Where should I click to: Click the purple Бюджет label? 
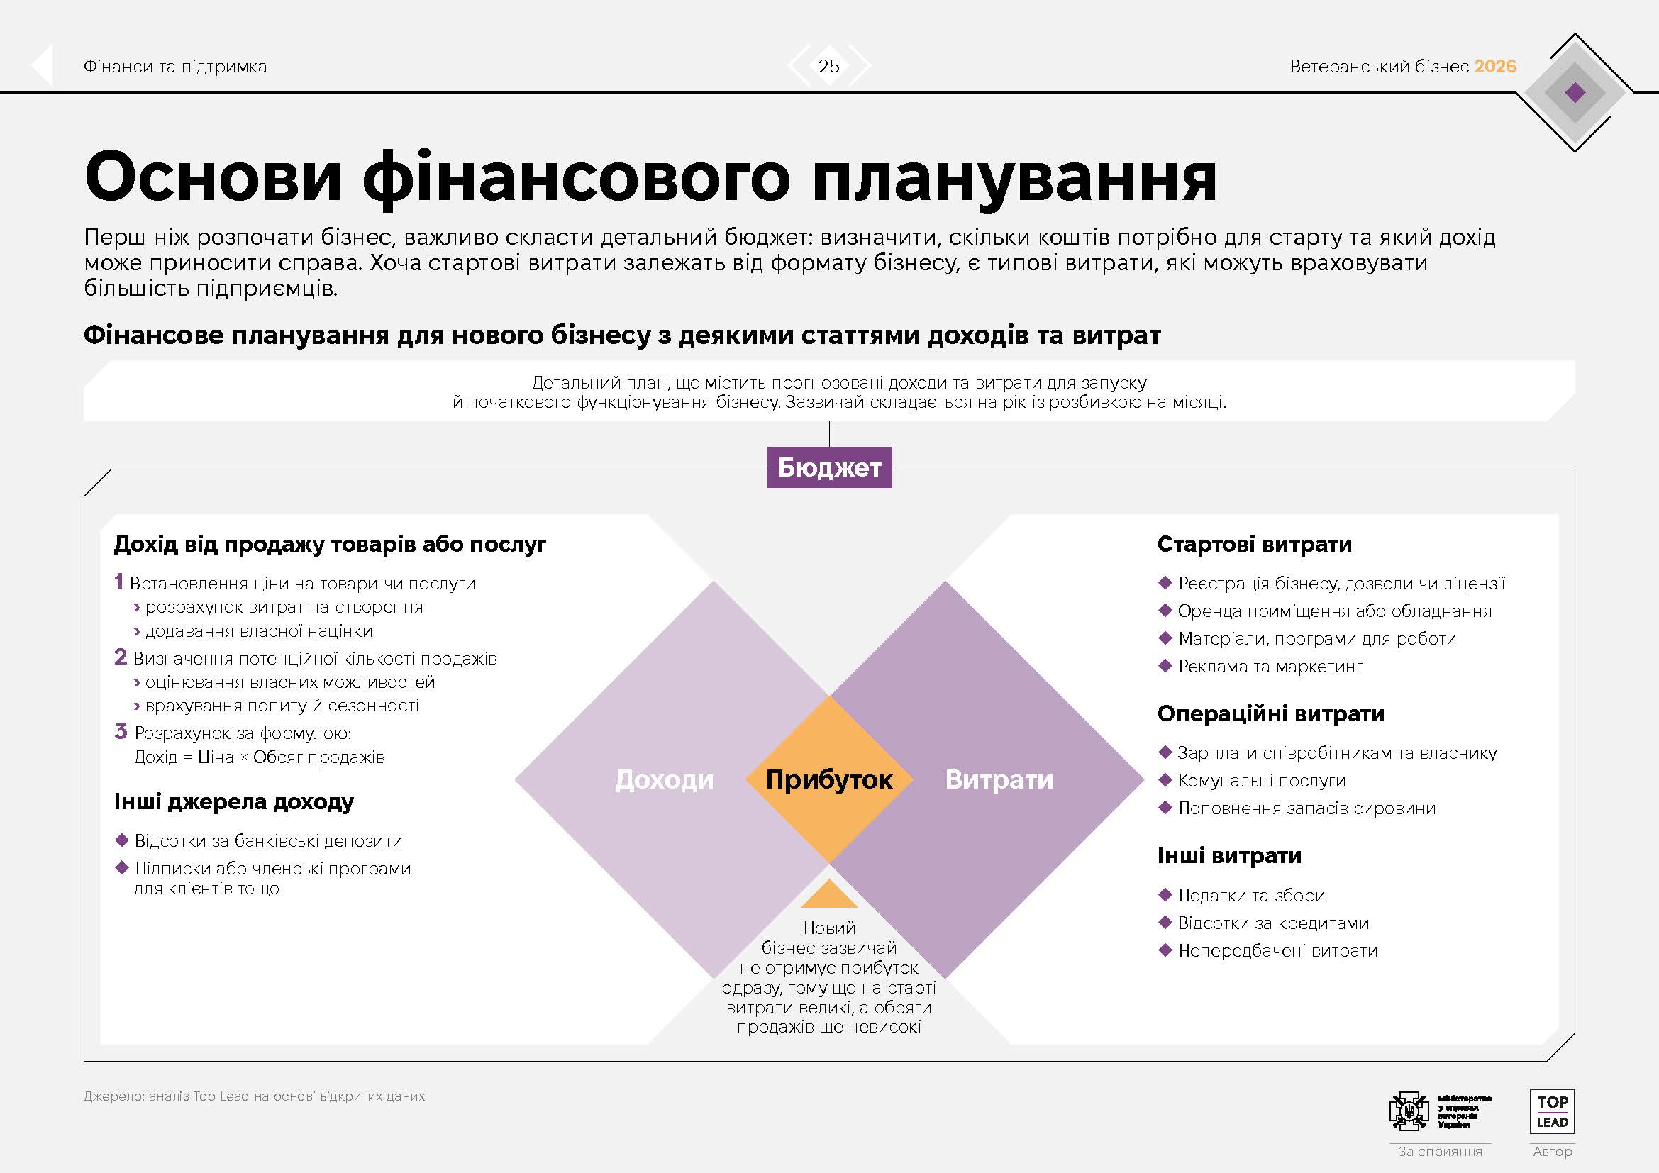pos(828,467)
